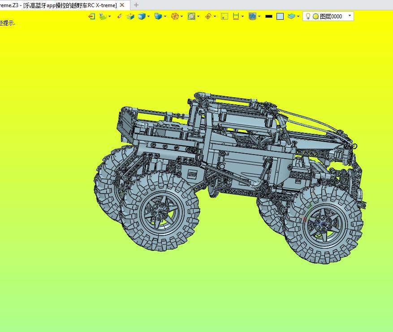Click the section view frame icon
Viewport: 393px width, 332px height.
[191, 17]
